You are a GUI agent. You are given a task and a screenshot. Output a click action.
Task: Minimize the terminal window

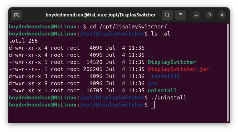tap(196, 15)
